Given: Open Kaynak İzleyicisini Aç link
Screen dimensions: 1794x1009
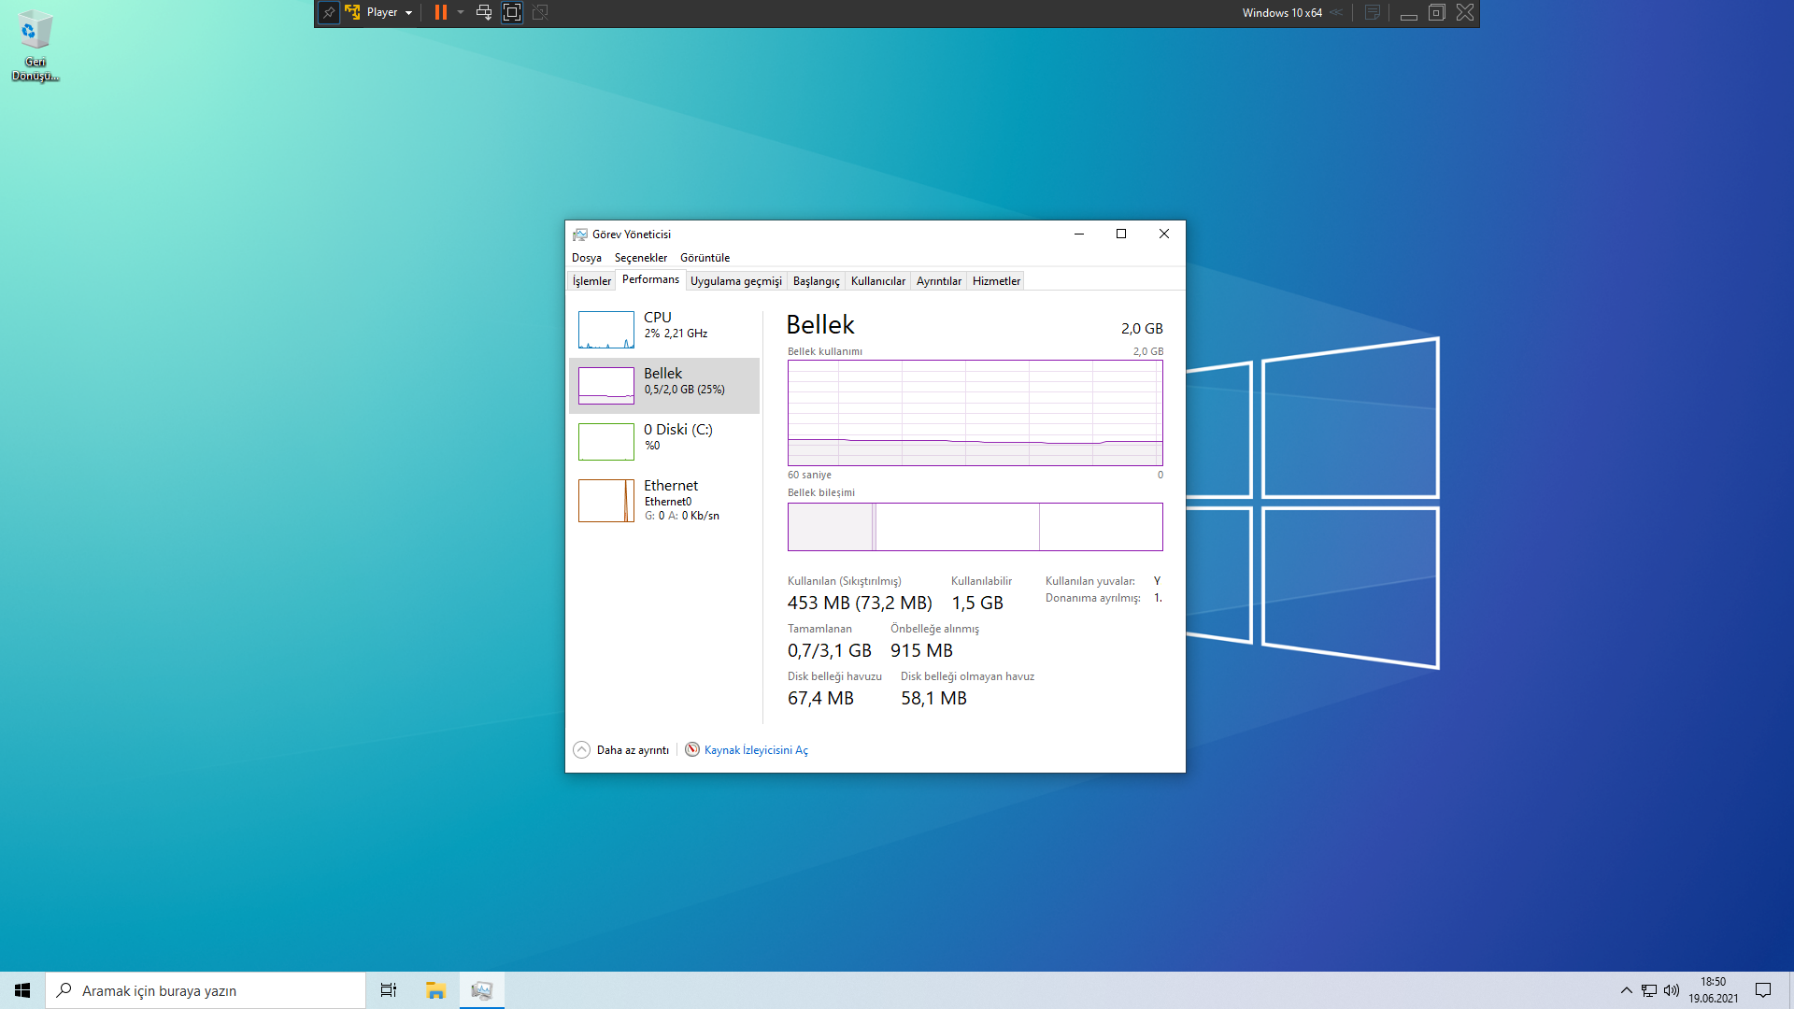Looking at the screenshot, I should pyautogui.click(x=756, y=750).
